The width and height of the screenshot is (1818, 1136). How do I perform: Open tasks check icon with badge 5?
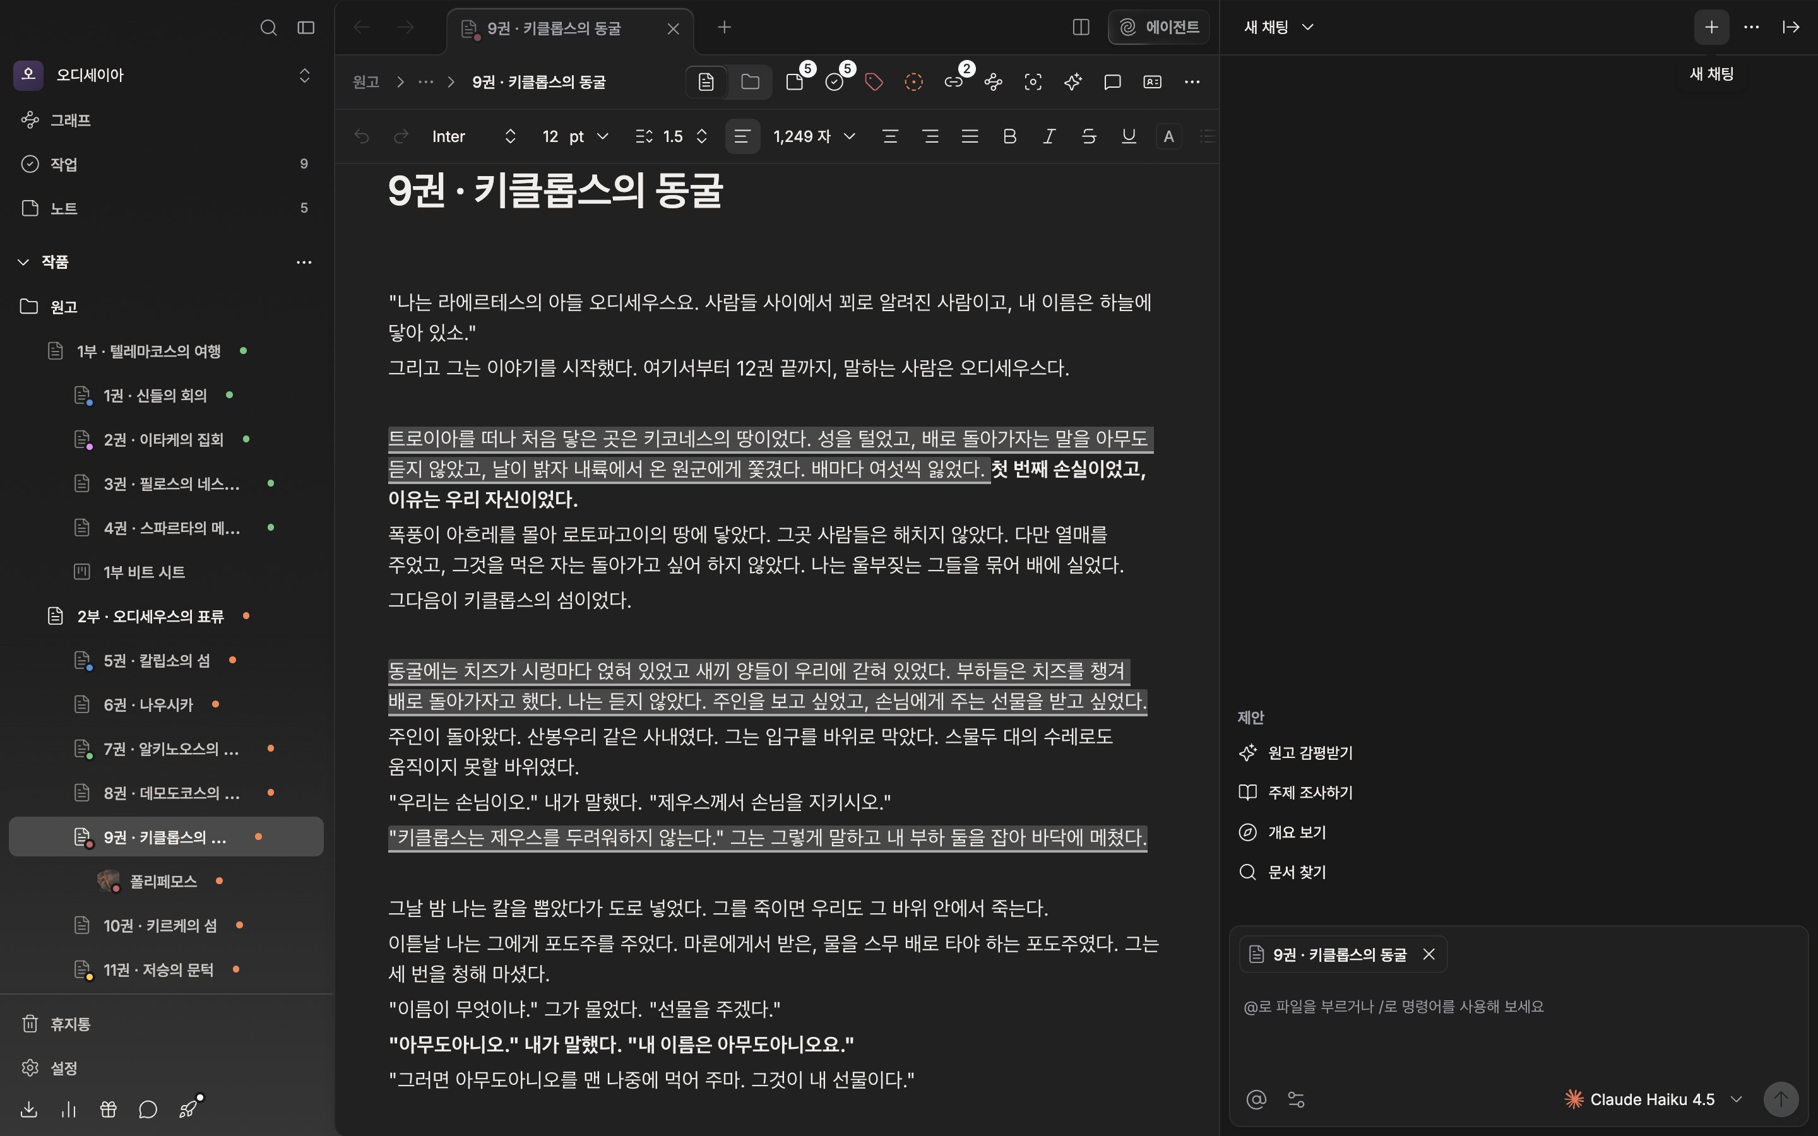point(835,82)
